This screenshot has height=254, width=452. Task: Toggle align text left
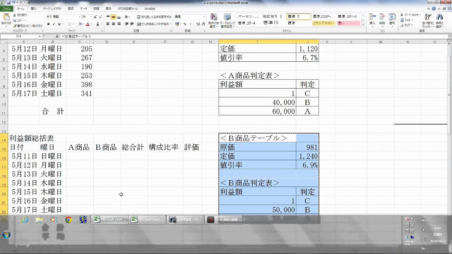click(108, 24)
